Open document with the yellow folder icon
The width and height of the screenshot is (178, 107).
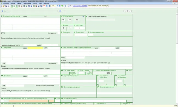(4, 6)
